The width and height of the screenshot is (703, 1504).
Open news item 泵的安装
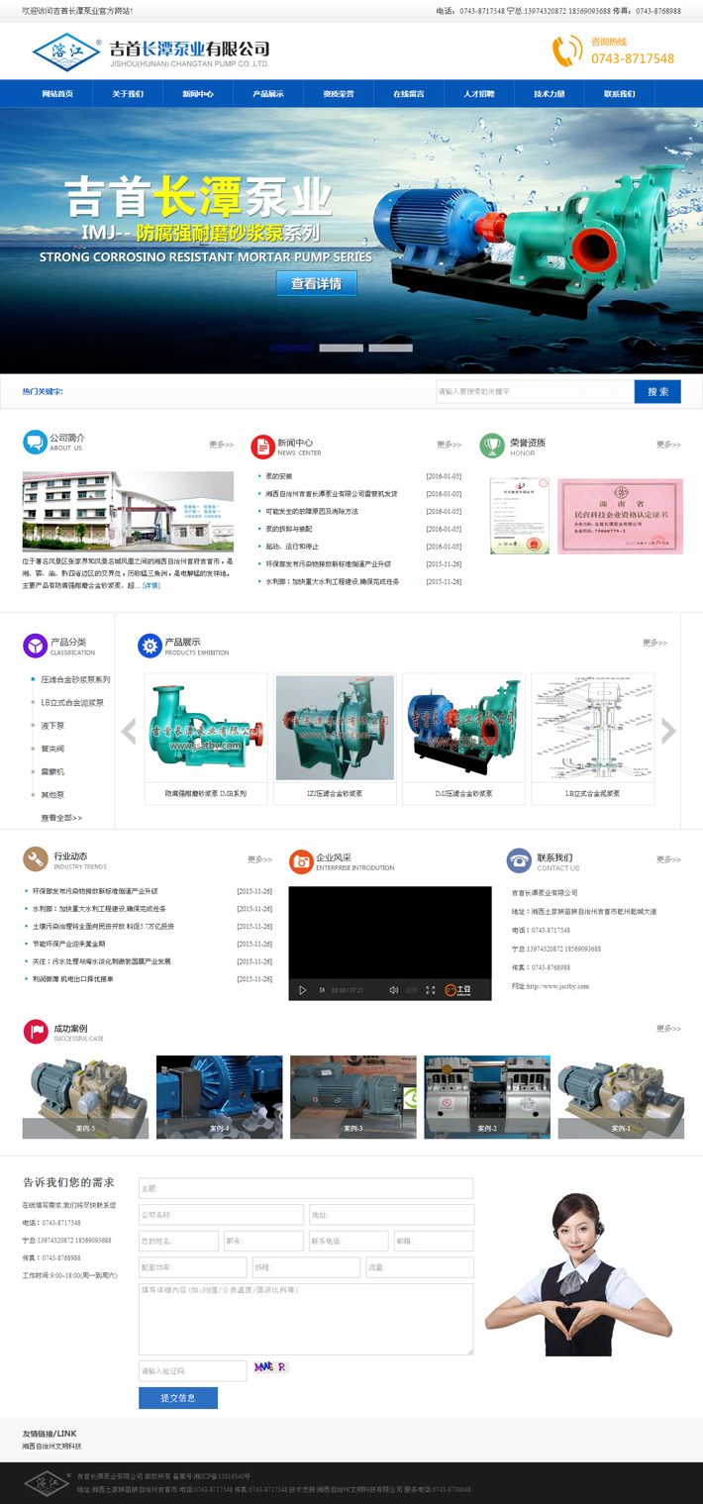[279, 476]
